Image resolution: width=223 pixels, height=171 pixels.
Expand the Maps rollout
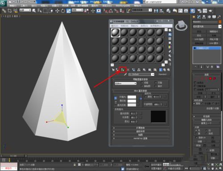[x=140, y=135]
